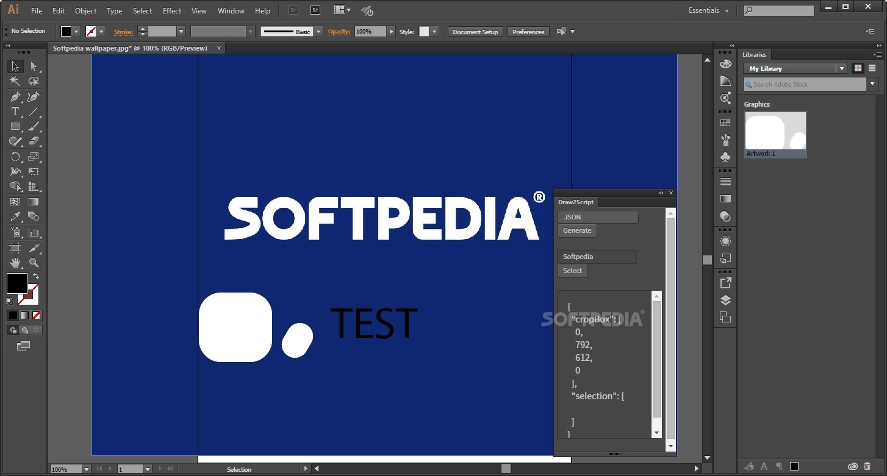This screenshot has width=887, height=476.
Task: Pick the Lasso tool
Action: click(34, 81)
